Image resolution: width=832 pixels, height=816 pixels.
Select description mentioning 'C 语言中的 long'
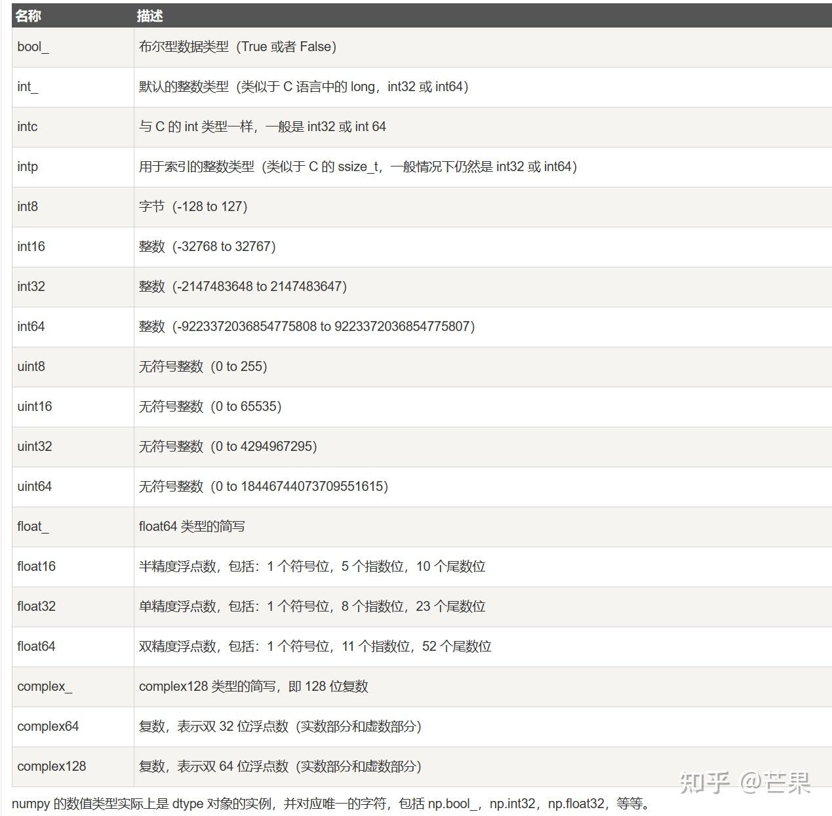pyautogui.click(x=304, y=87)
